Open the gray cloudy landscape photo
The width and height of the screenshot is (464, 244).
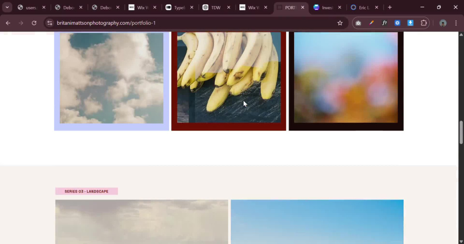pyautogui.click(x=142, y=222)
